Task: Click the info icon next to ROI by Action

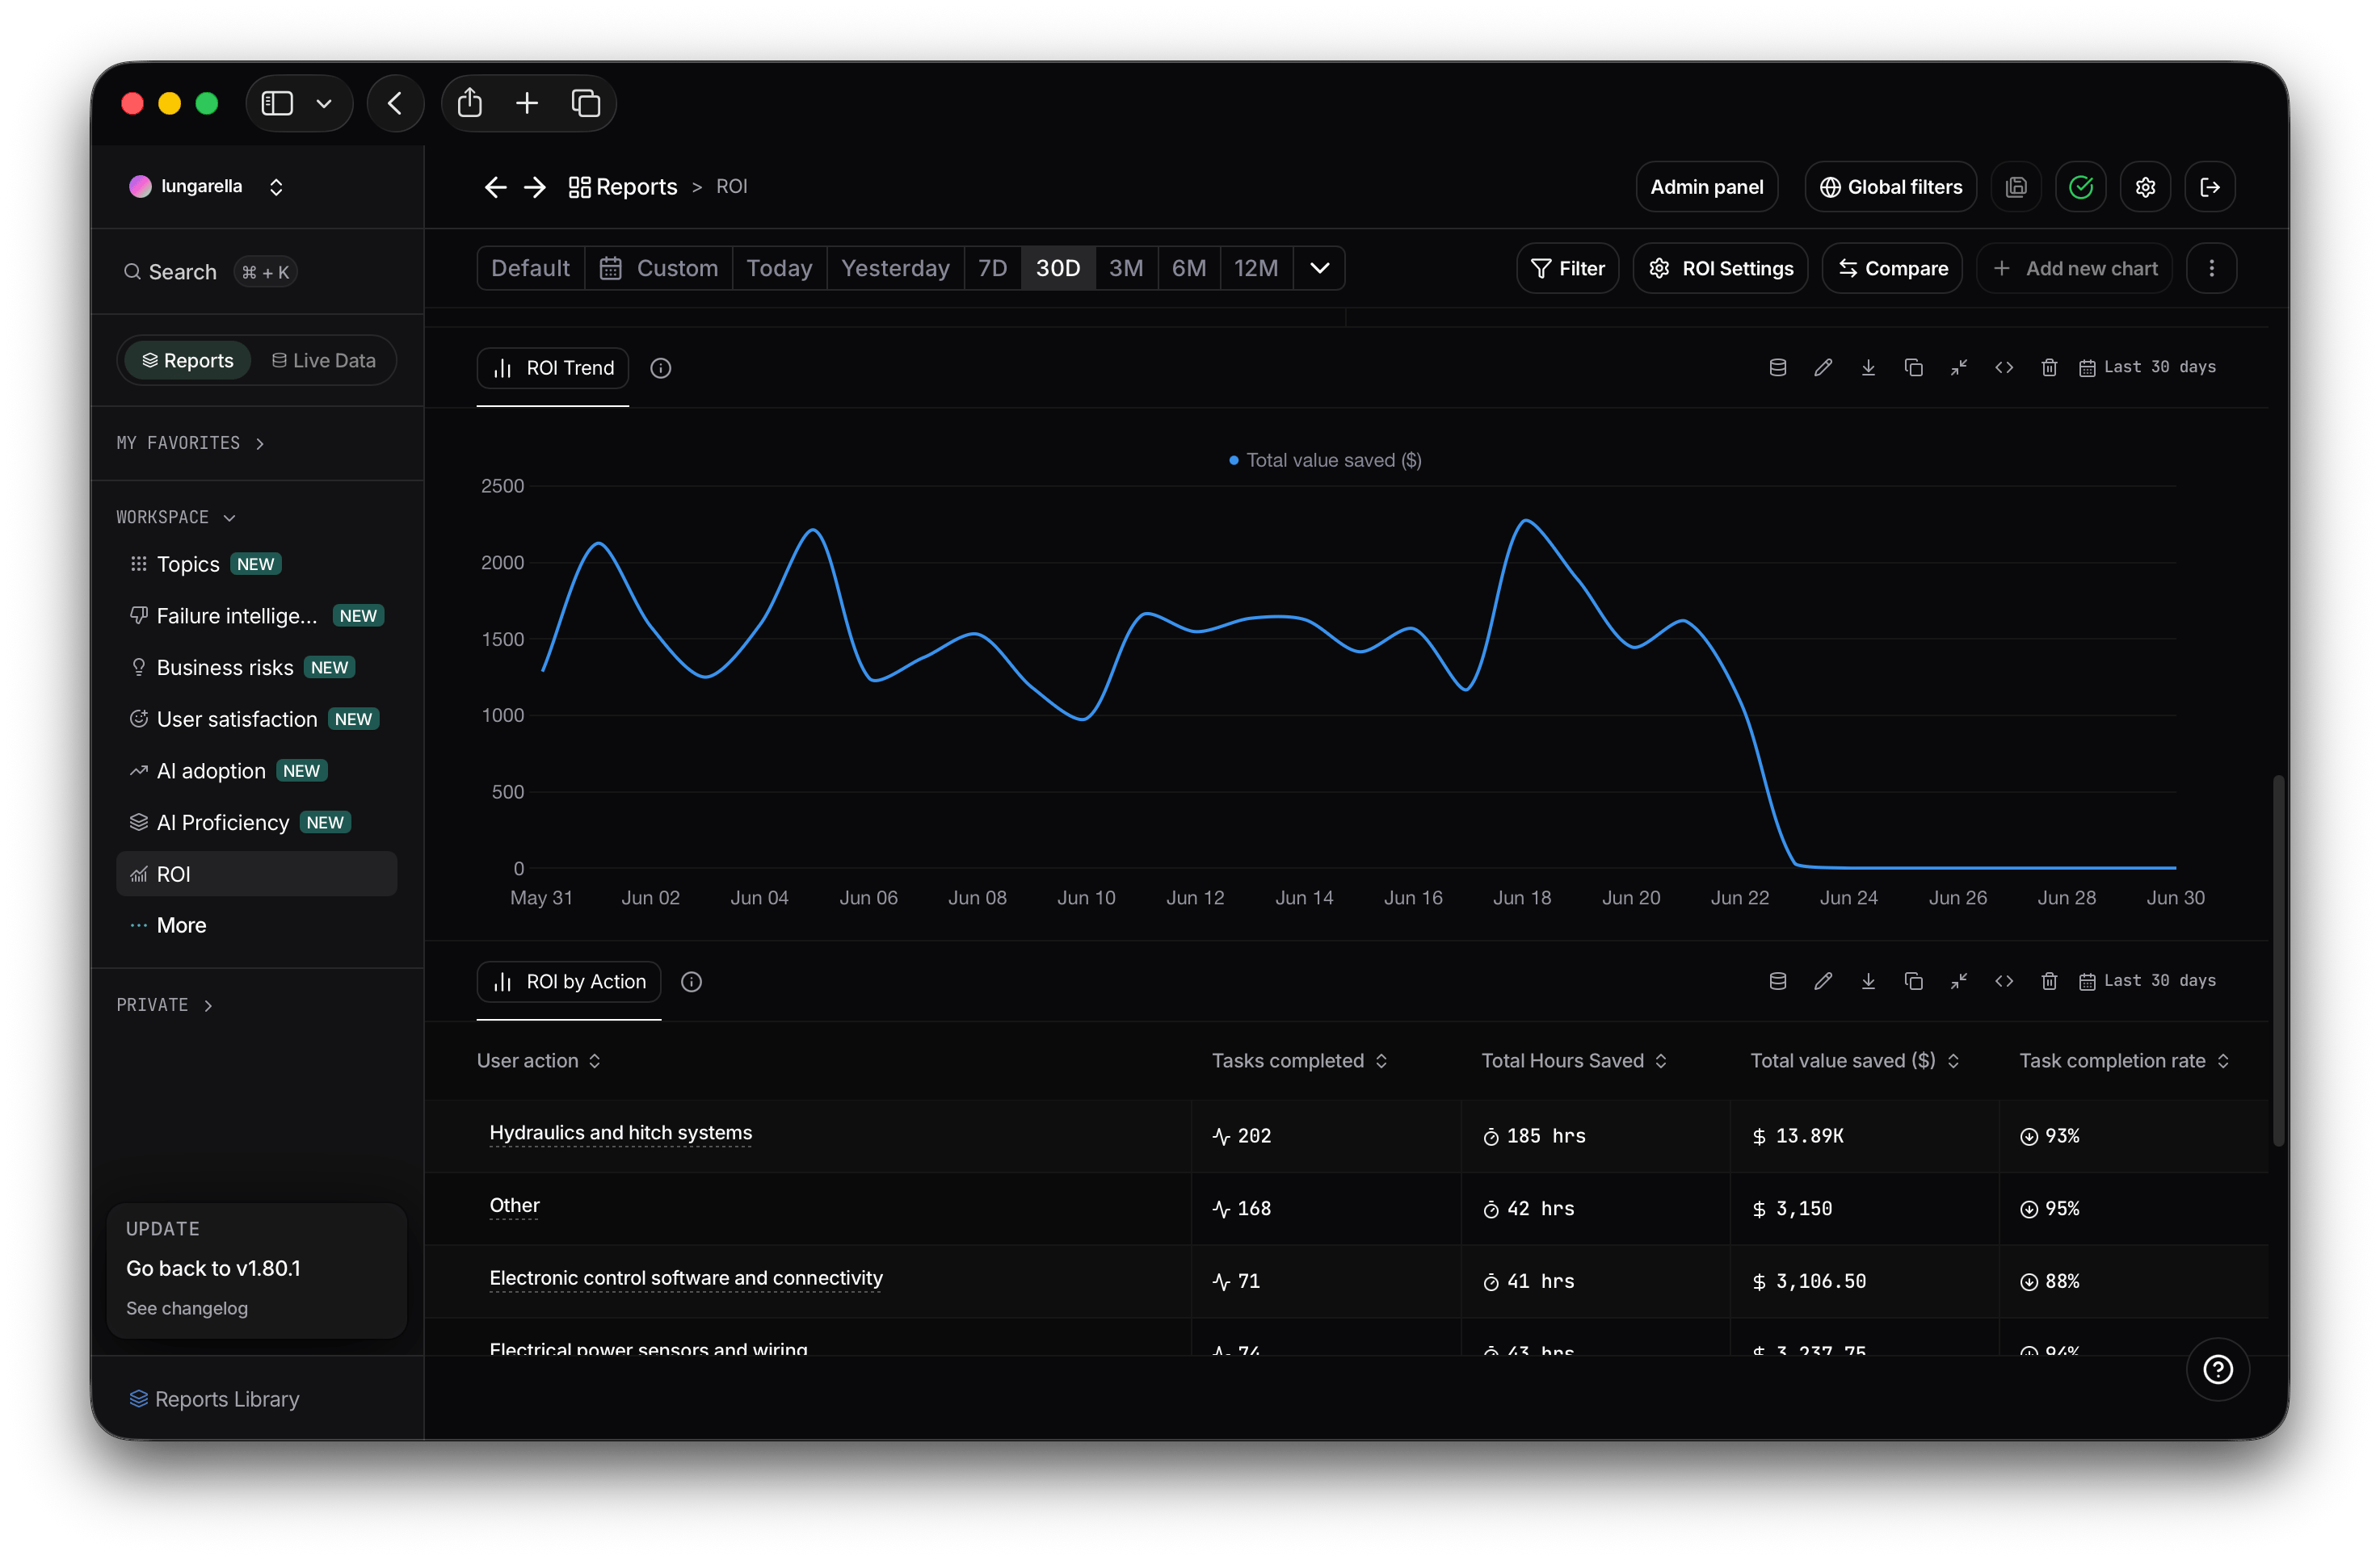Action: point(691,983)
